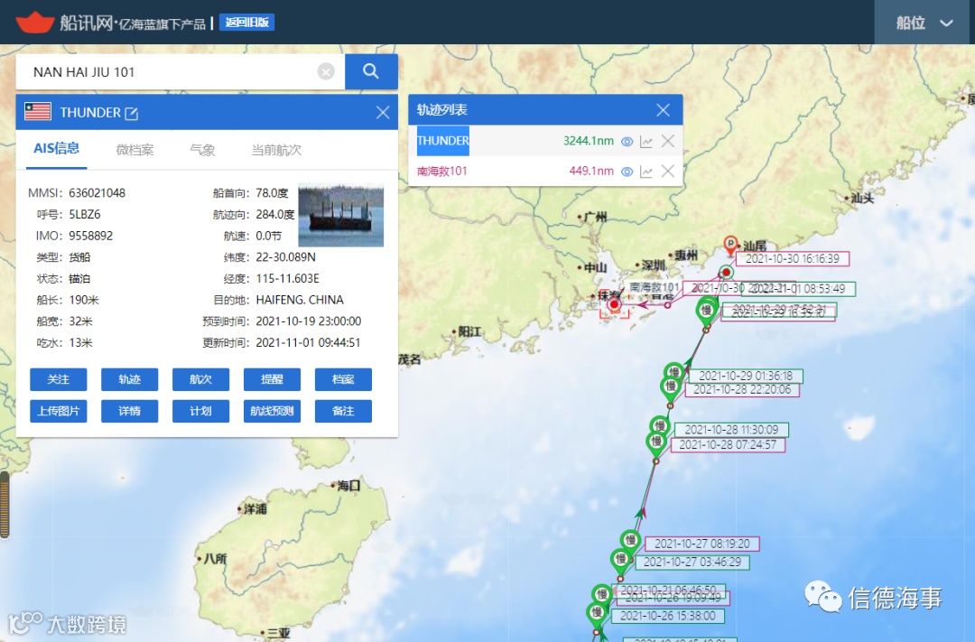
Task: Click the 航次 button
Action: tap(200, 379)
